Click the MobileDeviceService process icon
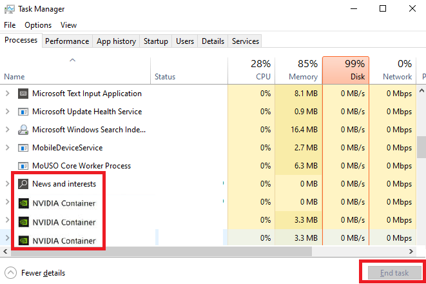 pyautogui.click(x=23, y=148)
